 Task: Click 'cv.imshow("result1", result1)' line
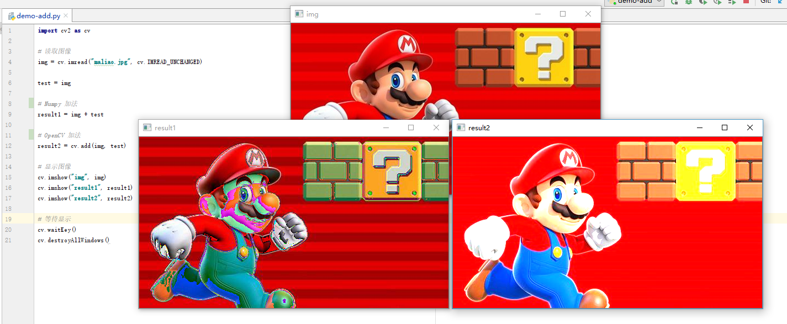85,188
